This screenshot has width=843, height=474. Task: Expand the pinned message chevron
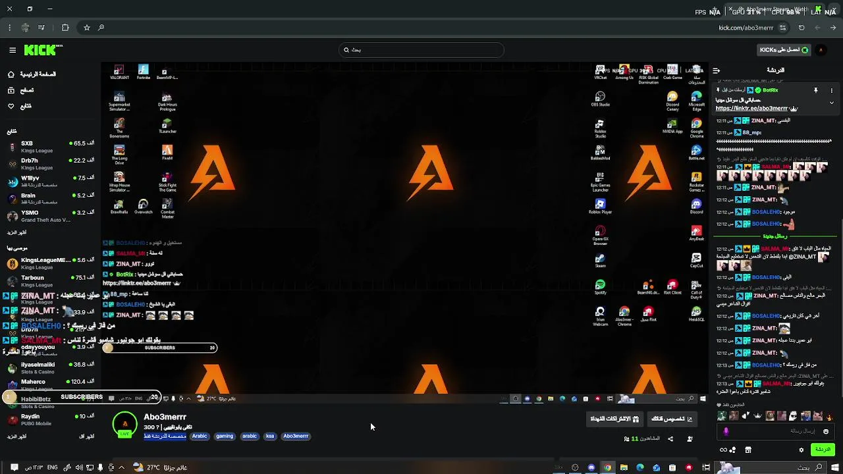831,103
